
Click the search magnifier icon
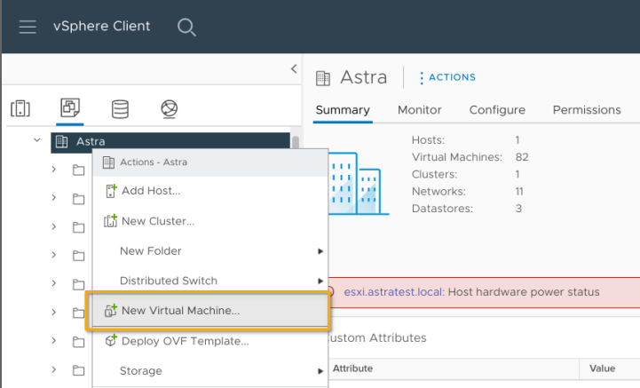pyautogui.click(x=186, y=27)
